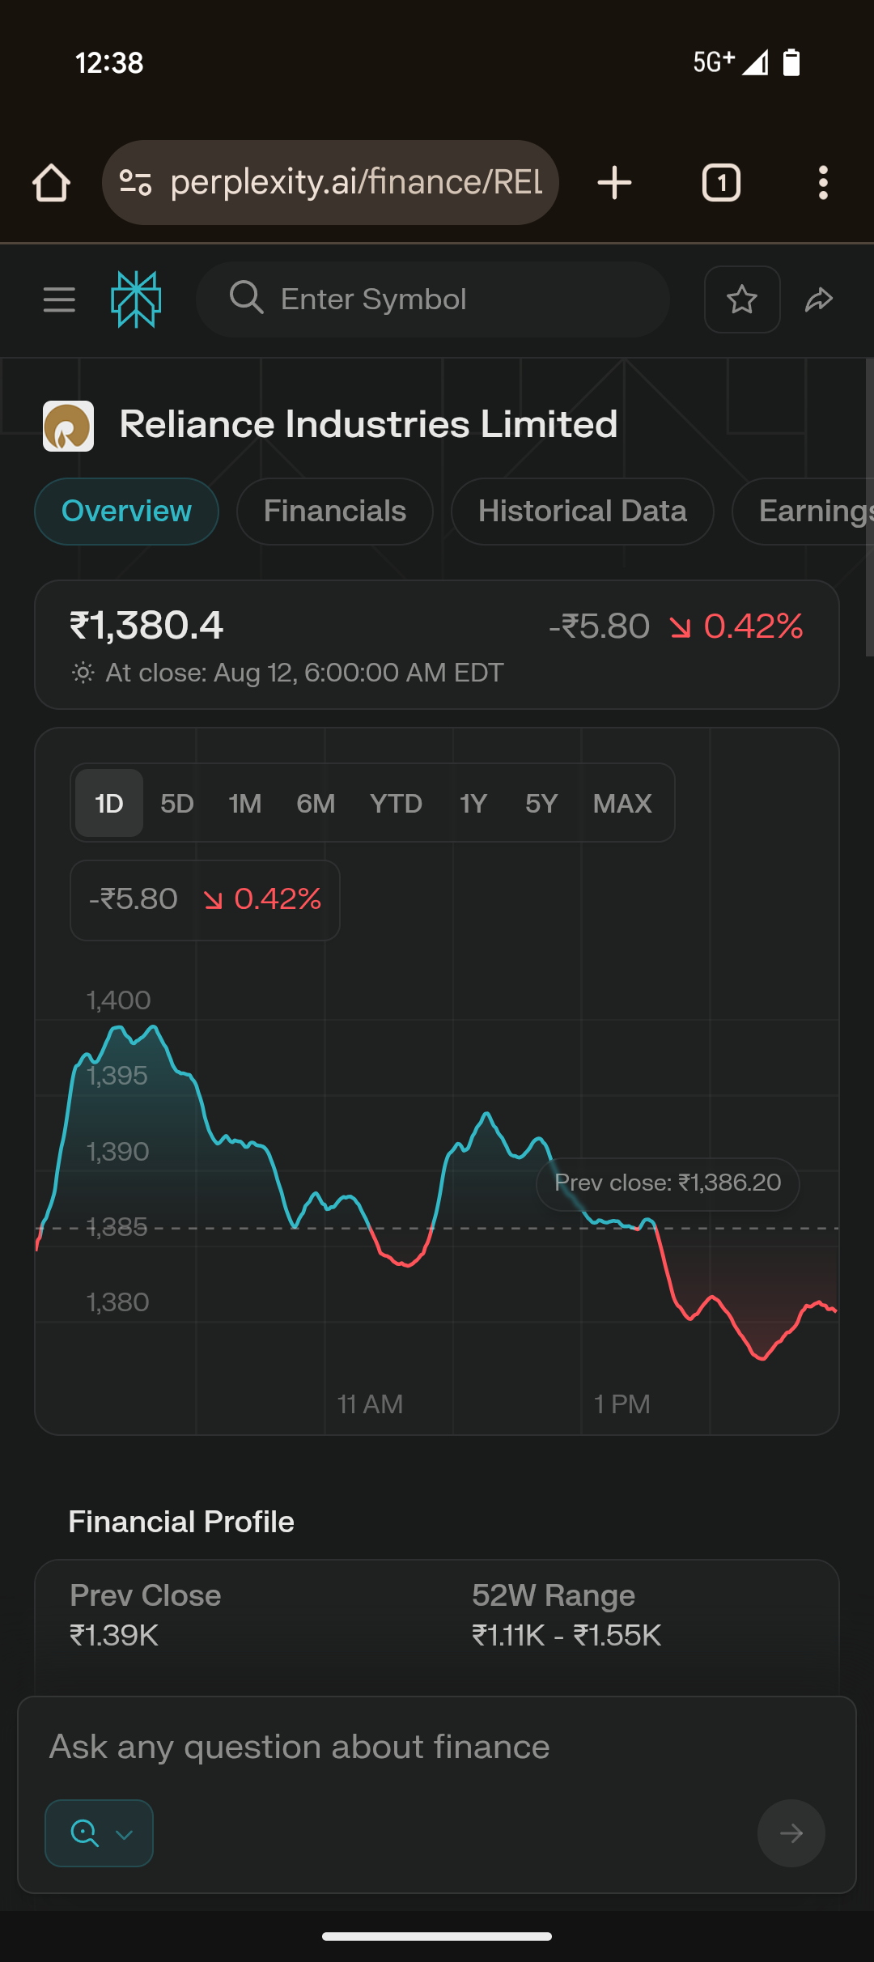This screenshot has width=874, height=1962.
Task: Tap the search magnifier icon
Action: [246, 298]
